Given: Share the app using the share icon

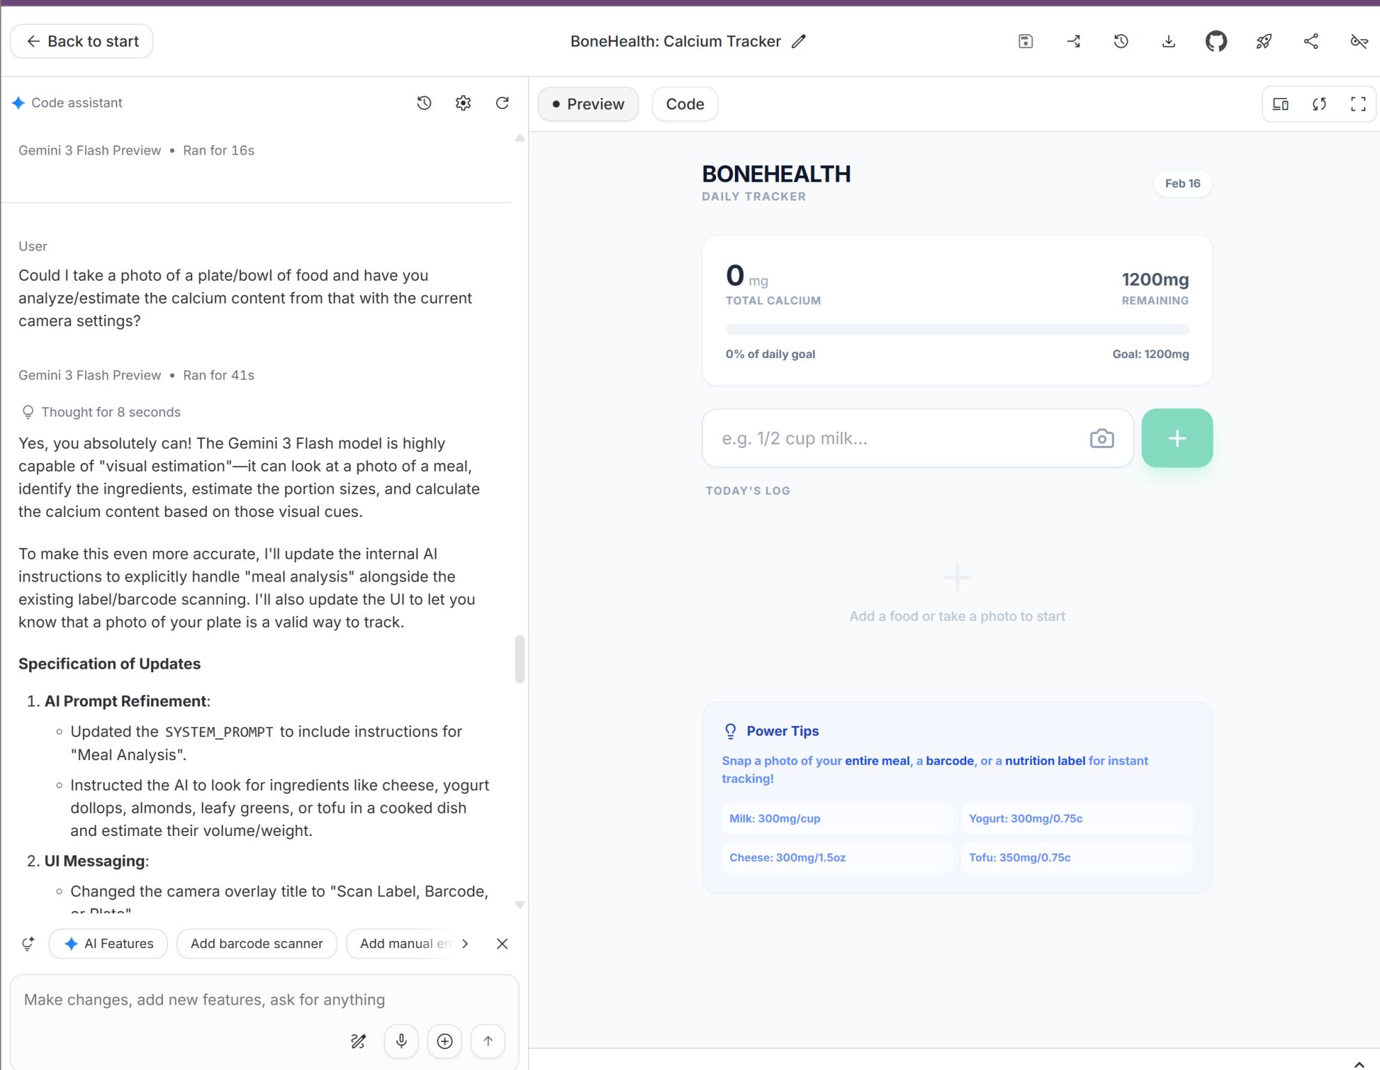Looking at the screenshot, I should click(1311, 41).
